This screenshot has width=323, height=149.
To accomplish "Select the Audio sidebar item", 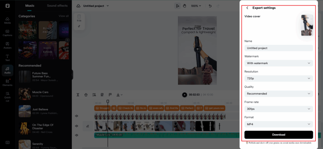I will pos(8,70).
